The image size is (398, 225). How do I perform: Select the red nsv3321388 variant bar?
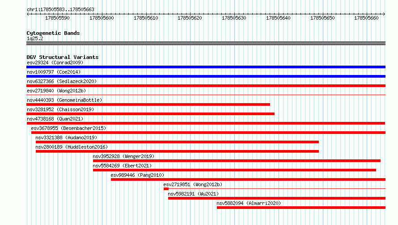(177, 142)
